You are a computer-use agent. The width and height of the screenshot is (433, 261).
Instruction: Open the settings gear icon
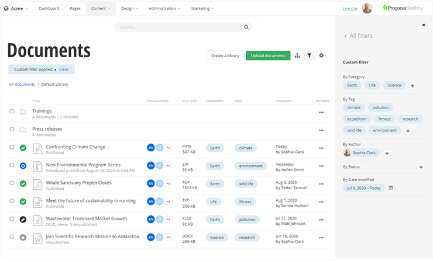click(x=321, y=55)
